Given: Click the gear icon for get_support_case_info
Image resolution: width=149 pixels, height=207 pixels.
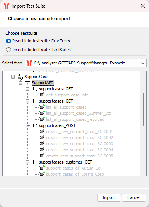Looking at the screenshot, I should coord(42,95).
